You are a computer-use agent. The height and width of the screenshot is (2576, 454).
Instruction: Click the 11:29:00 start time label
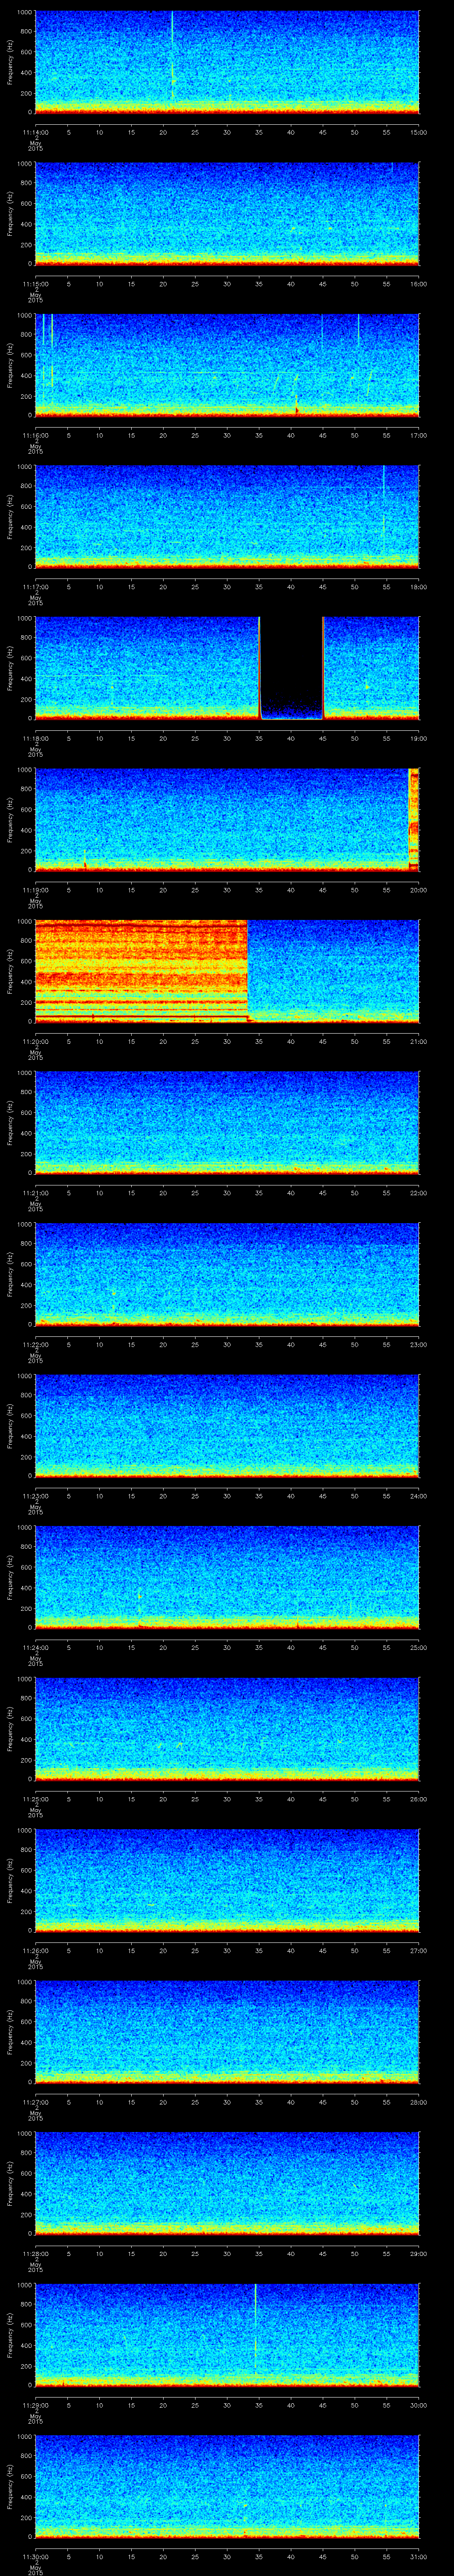(35, 2405)
